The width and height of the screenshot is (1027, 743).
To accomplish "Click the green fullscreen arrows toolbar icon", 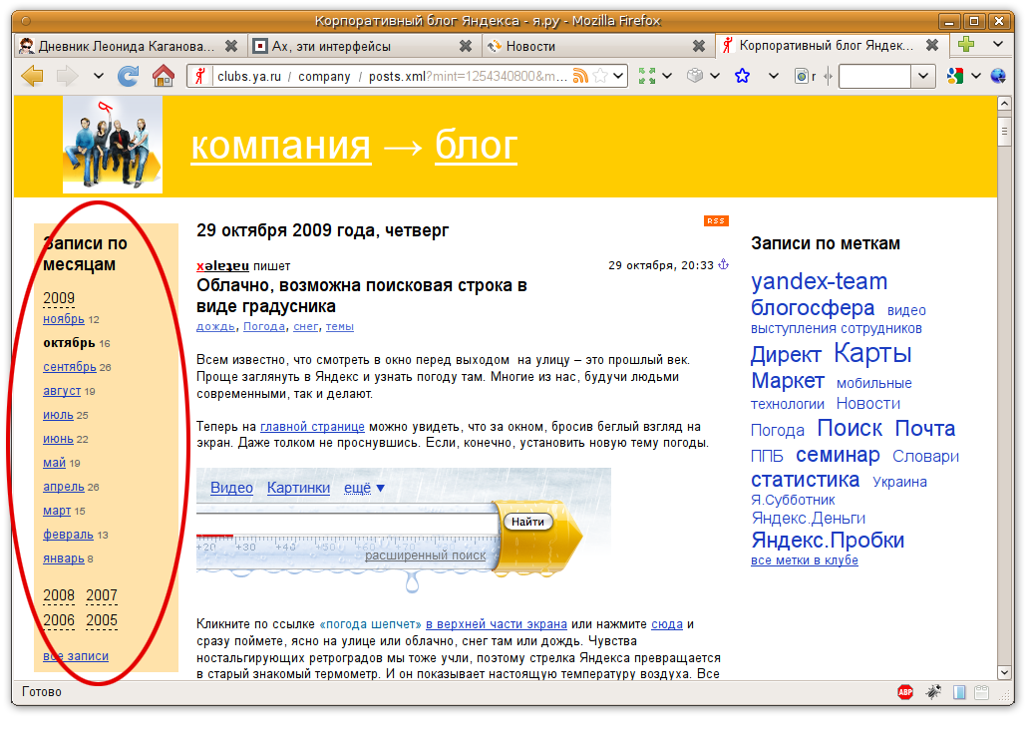I will point(647,76).
